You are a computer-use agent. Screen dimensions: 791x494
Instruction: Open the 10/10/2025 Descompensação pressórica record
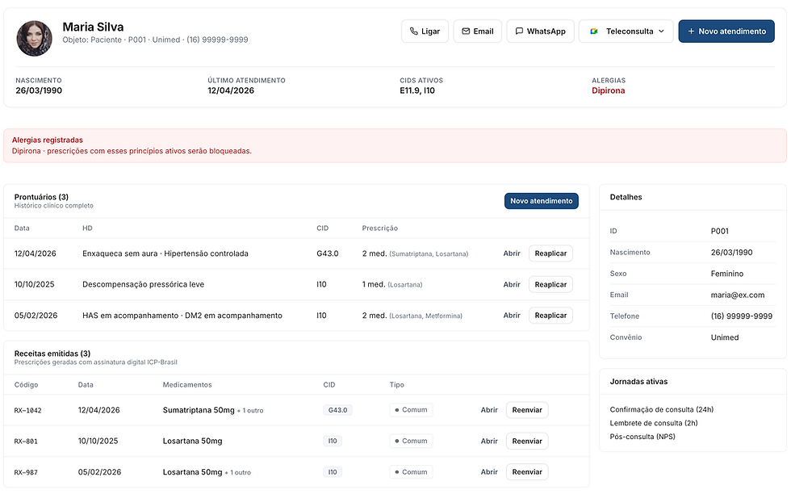pos(512,285)
